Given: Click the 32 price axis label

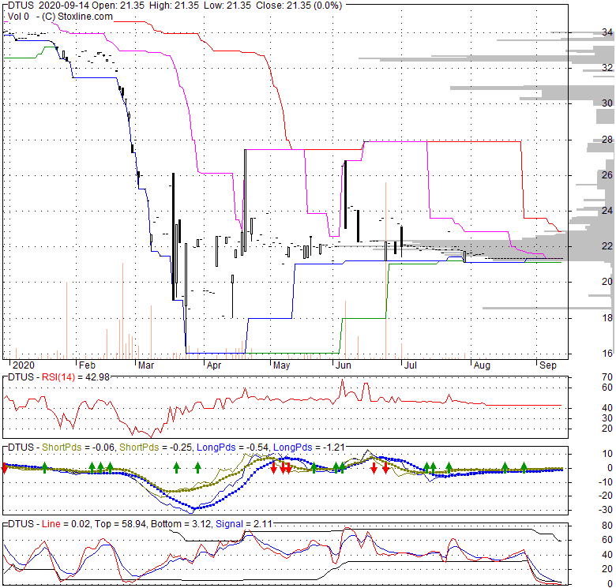Looking at the screenshot, I should point(607,68).
